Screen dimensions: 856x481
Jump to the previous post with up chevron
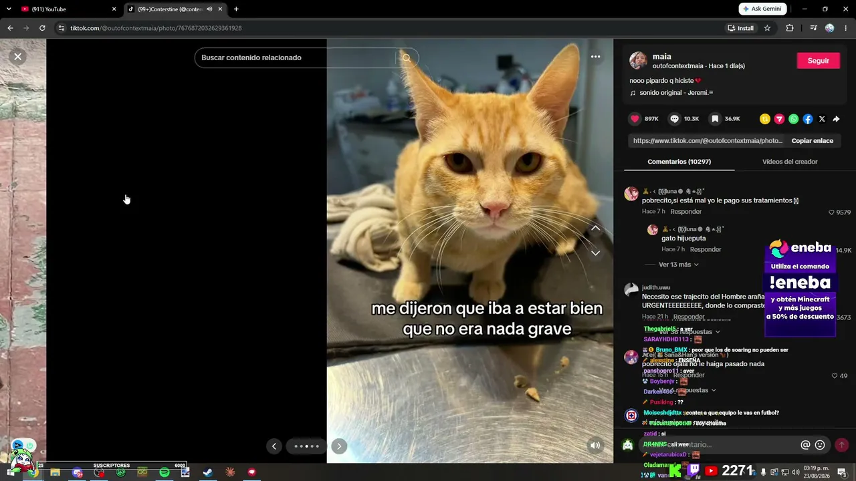pos(595,228)
